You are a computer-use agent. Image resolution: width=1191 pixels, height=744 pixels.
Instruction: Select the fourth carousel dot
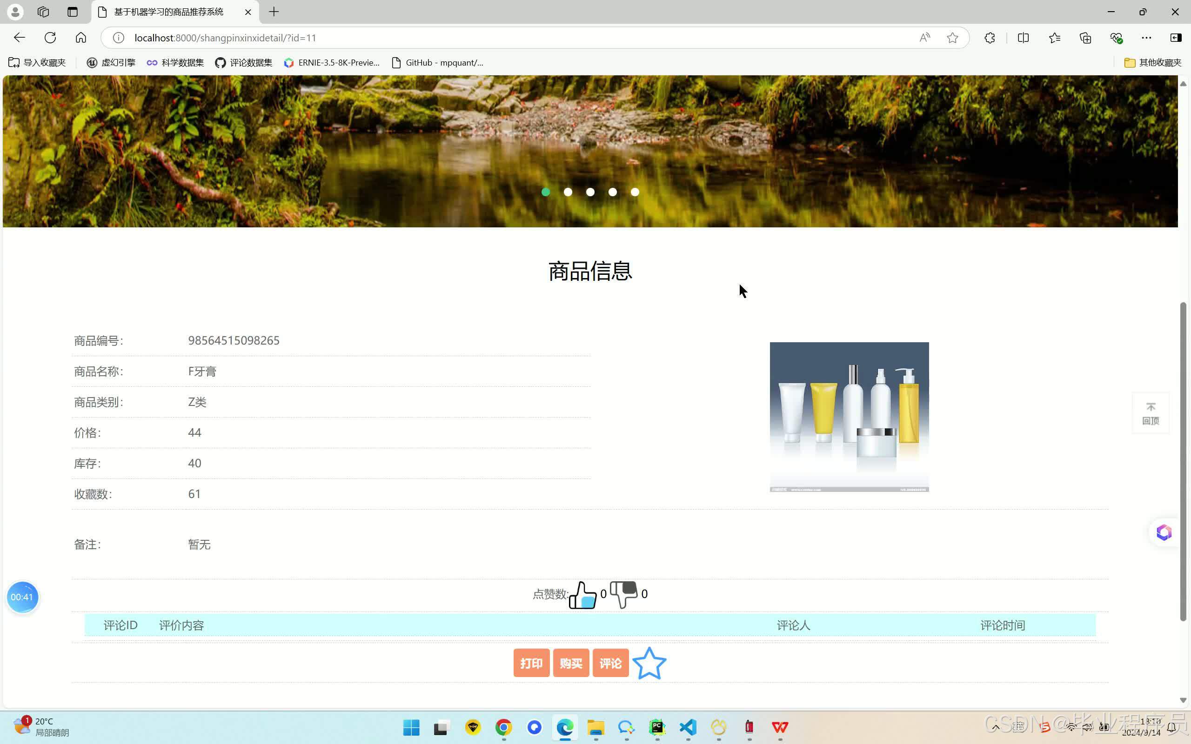[x=613, y=192]
